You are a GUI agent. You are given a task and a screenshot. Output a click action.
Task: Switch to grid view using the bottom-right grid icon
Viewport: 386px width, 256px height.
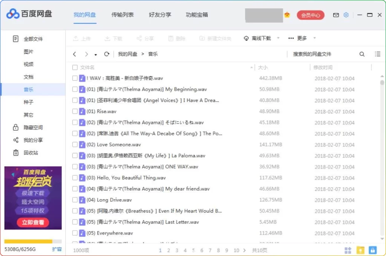(348, 250)
